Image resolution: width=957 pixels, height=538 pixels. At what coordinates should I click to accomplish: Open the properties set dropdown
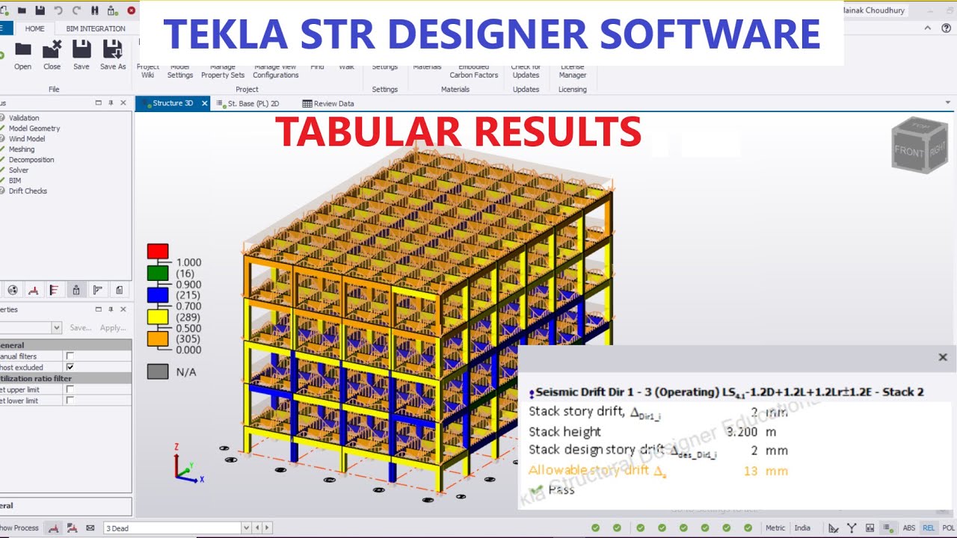pyautogui.click(x=56, y=327)
